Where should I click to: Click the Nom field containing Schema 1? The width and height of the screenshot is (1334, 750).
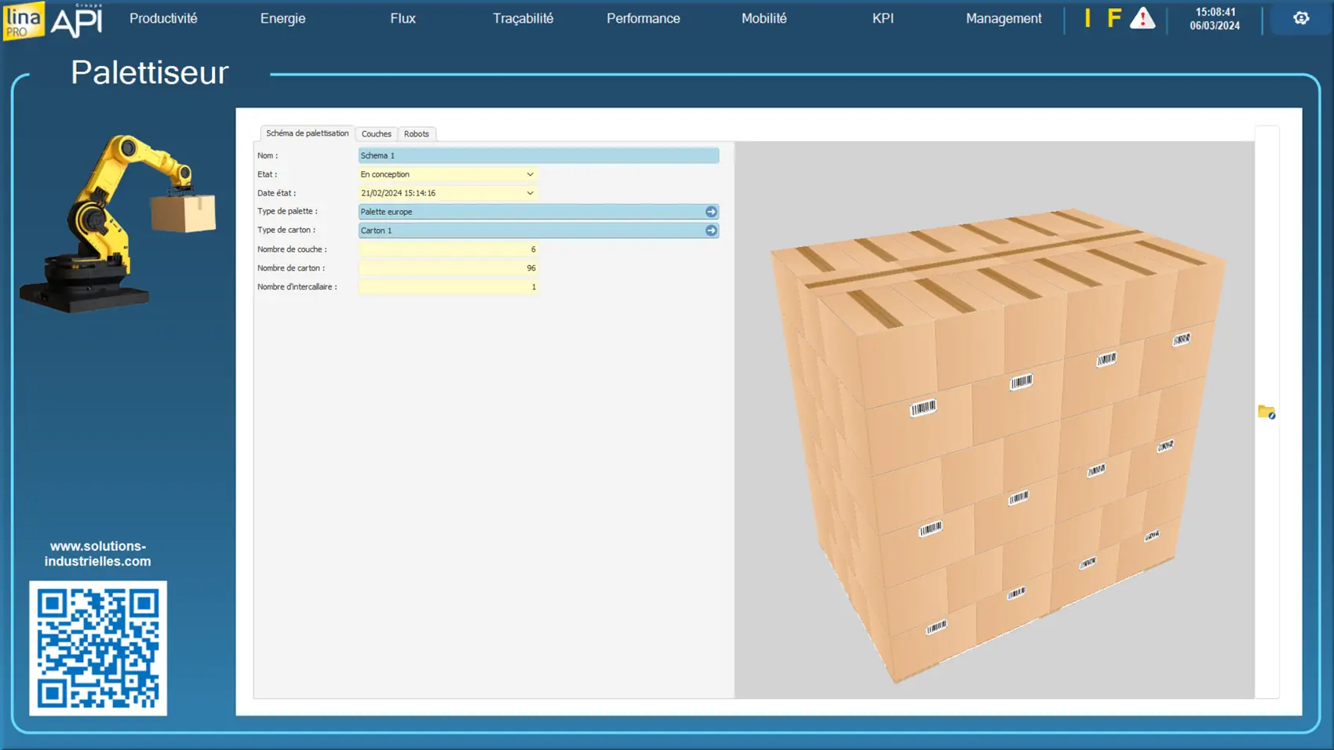click(538, 155)
